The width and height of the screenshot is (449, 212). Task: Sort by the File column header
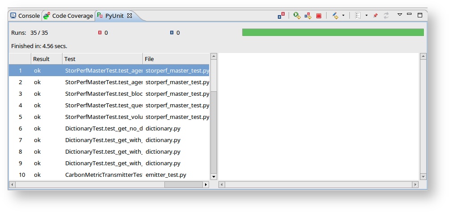149,59
